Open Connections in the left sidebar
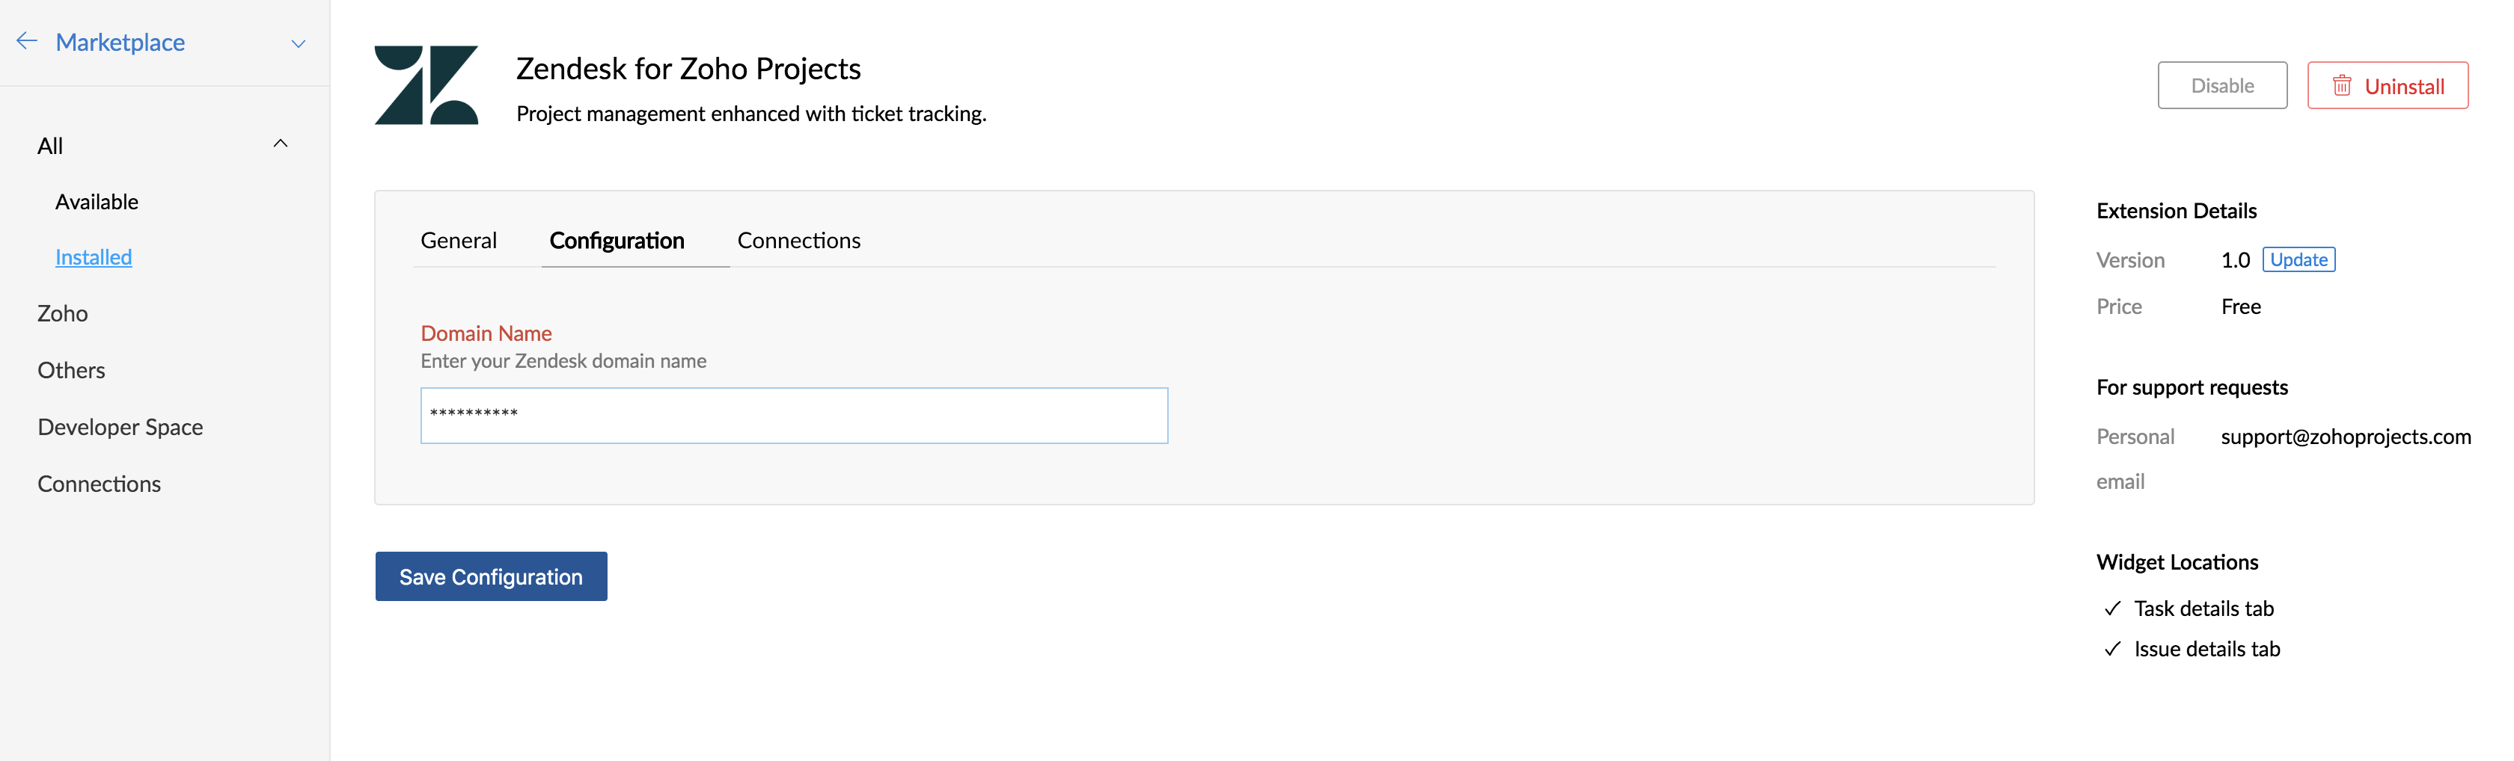Screen dimensions: 2514x761 click(99, 484)
